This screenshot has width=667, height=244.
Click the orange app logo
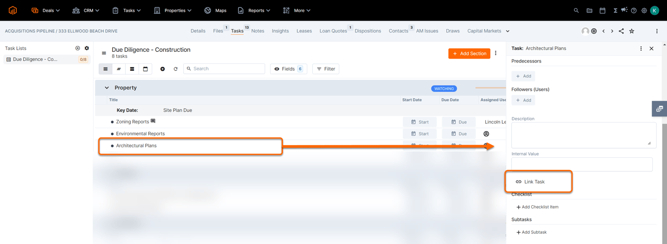pos(13,10)
